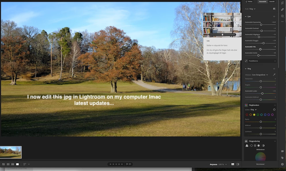286x171 pixels.
Task: Flag photo as rejected
Action: (130, 164)
